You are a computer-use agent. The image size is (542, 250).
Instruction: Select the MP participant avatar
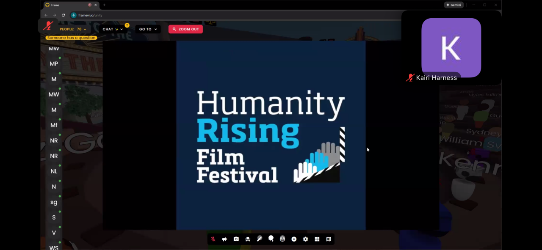tap(54, 64)
